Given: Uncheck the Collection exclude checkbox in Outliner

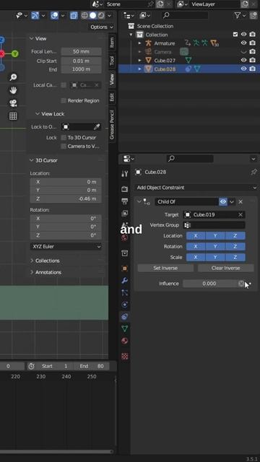Looking at the screenshot, I should click(235, 35).
